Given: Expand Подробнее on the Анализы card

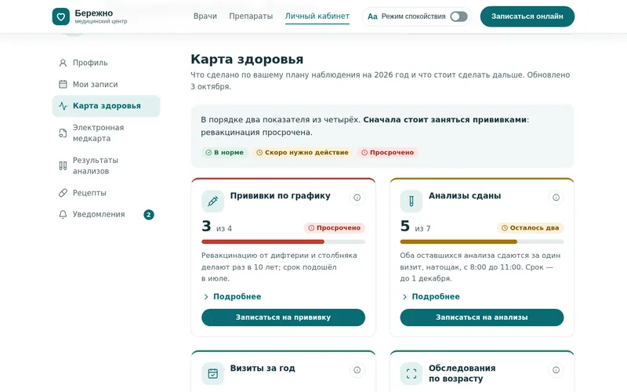Looking at the screenshot, I should (x=431, y=297).
